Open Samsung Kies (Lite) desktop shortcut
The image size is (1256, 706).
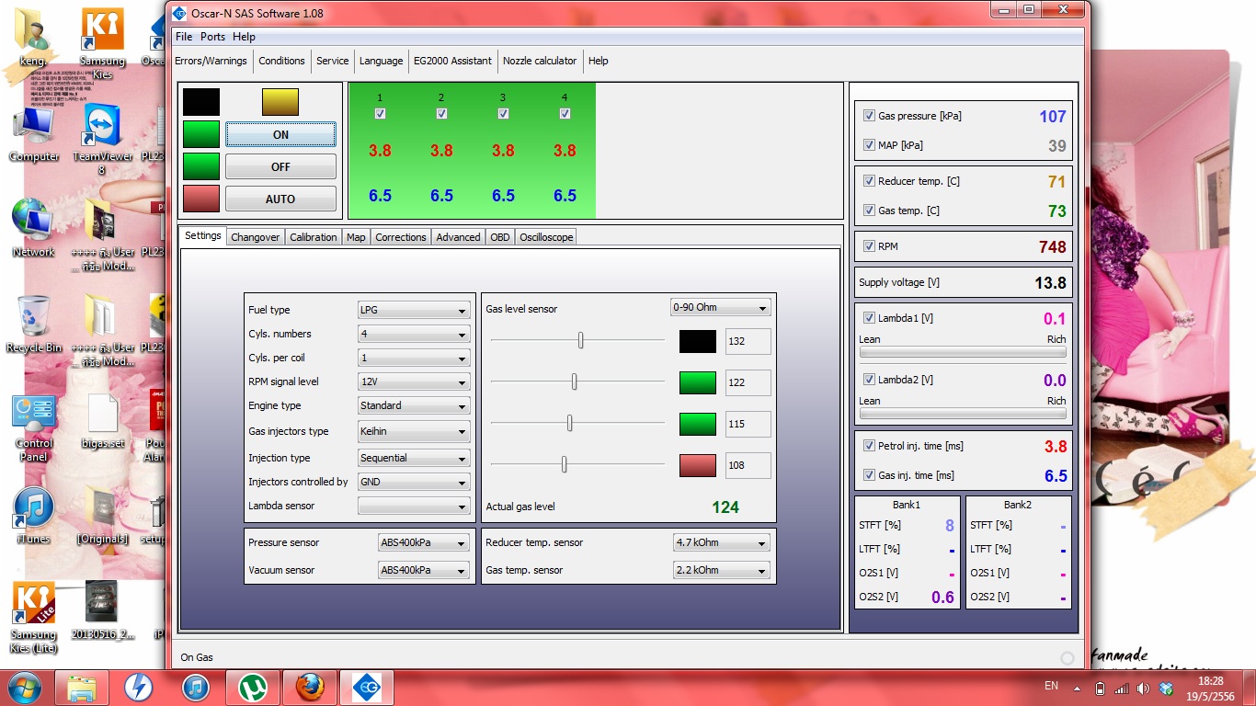pyautogui.click(x=34, y=618)
